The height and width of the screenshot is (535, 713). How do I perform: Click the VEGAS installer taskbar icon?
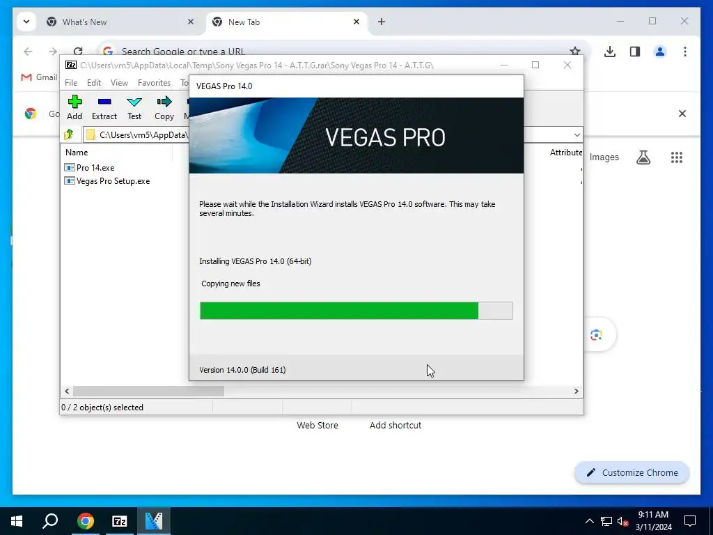tap(154, 521)
